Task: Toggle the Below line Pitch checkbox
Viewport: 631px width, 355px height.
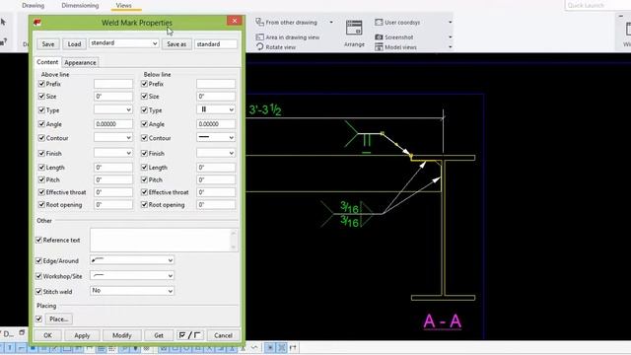Action: pyautogui.click(x=144, y=179)
